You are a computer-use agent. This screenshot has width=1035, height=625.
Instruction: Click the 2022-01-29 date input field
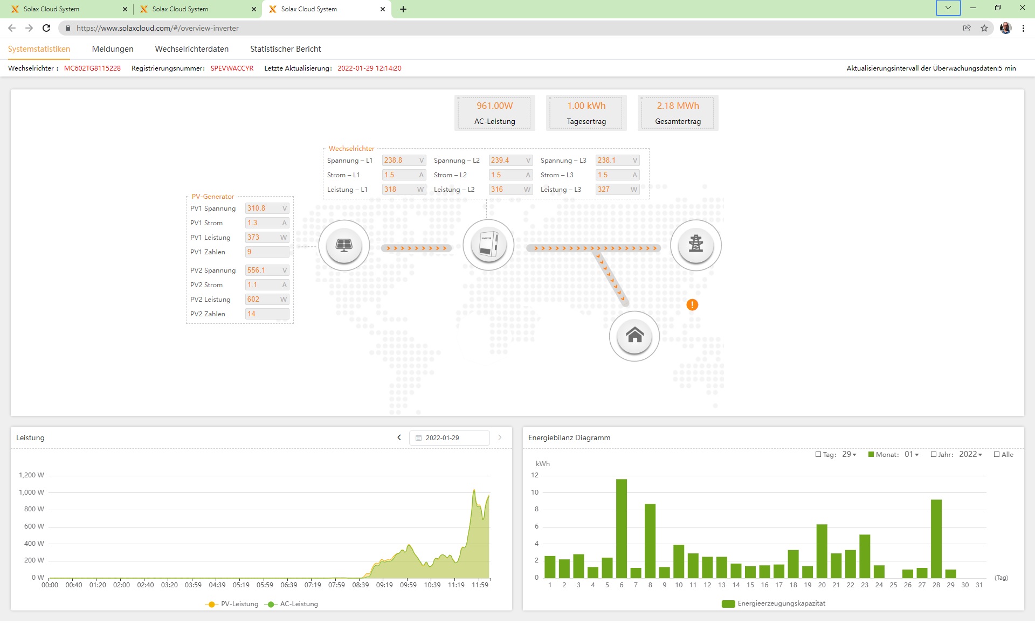[449, 438]
